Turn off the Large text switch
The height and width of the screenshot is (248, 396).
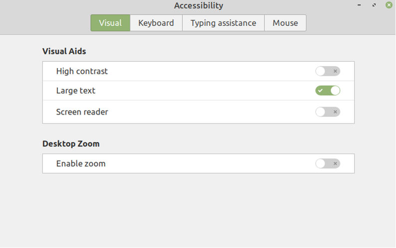pos(328,91)
